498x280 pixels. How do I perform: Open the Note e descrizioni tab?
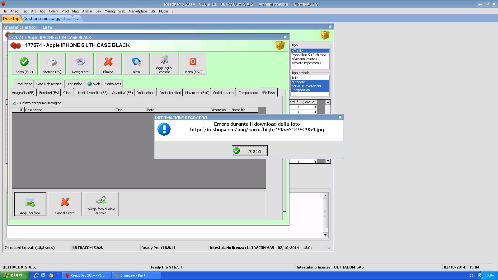point(49,84)
